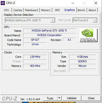
Task: Expand the Perf Level dropdown
Action: [85, 20]
